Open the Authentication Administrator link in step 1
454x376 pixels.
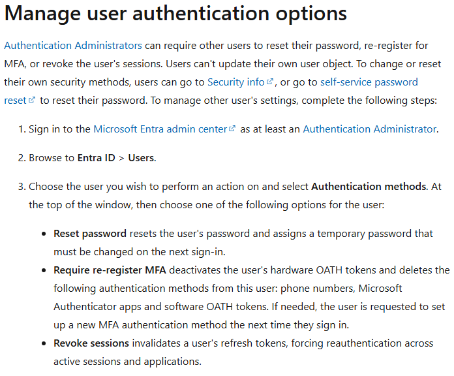(x=370, y=129)
